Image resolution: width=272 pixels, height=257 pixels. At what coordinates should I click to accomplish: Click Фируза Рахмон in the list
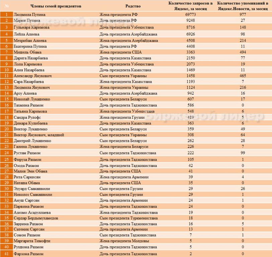tap(27, 160)
